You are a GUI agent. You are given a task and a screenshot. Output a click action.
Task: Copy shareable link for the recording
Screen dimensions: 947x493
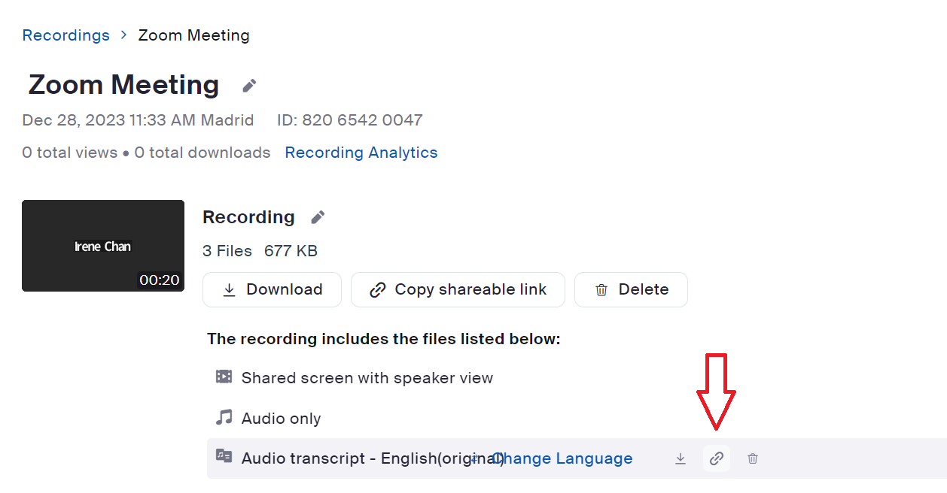(458, 289)
